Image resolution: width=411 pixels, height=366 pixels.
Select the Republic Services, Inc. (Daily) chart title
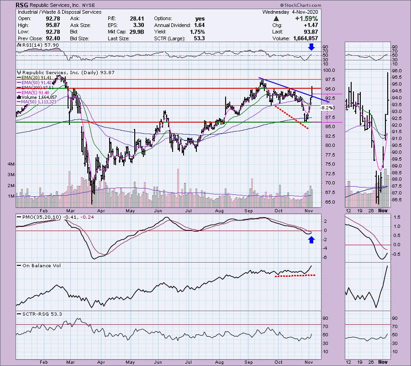point(68,72)
